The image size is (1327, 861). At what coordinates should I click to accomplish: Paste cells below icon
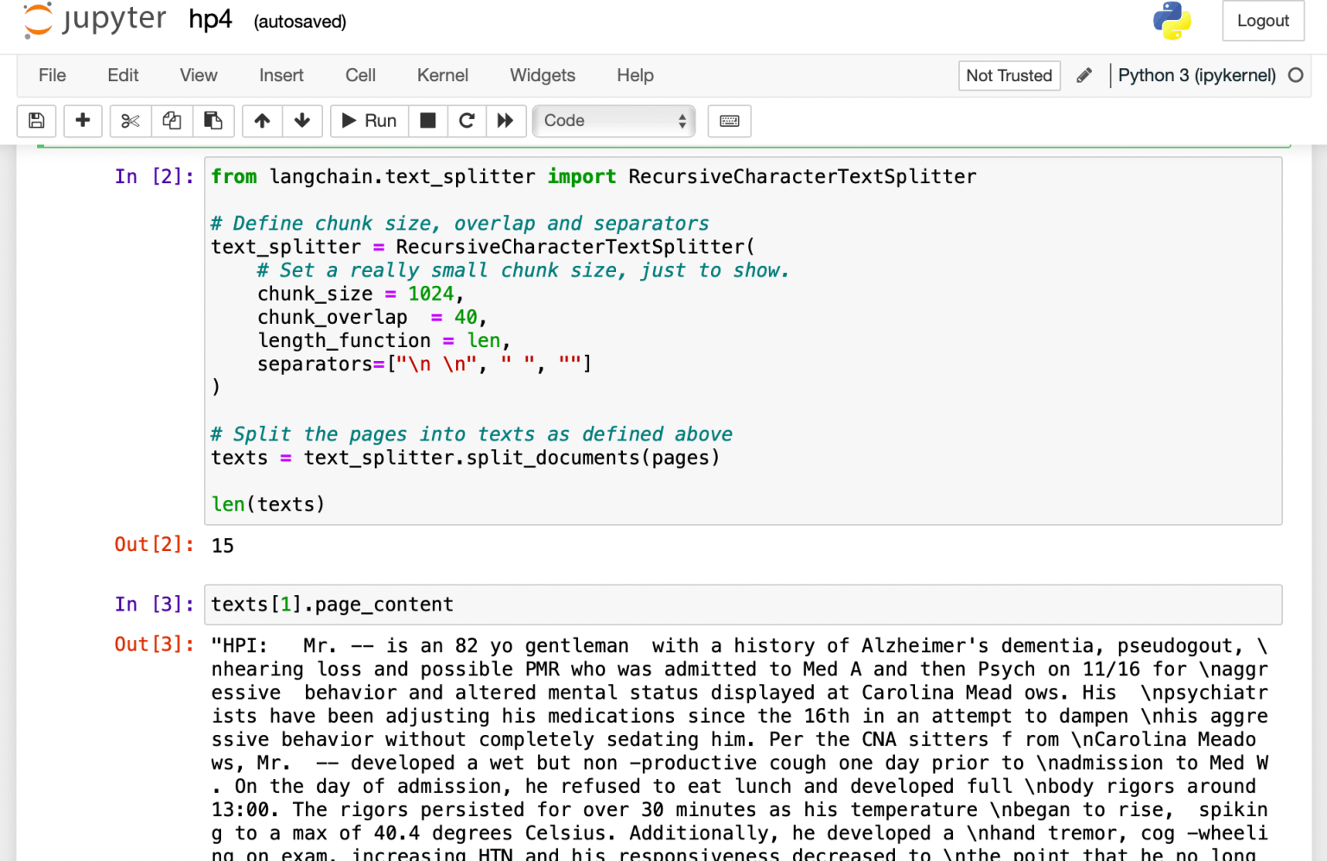pos(213,121)
